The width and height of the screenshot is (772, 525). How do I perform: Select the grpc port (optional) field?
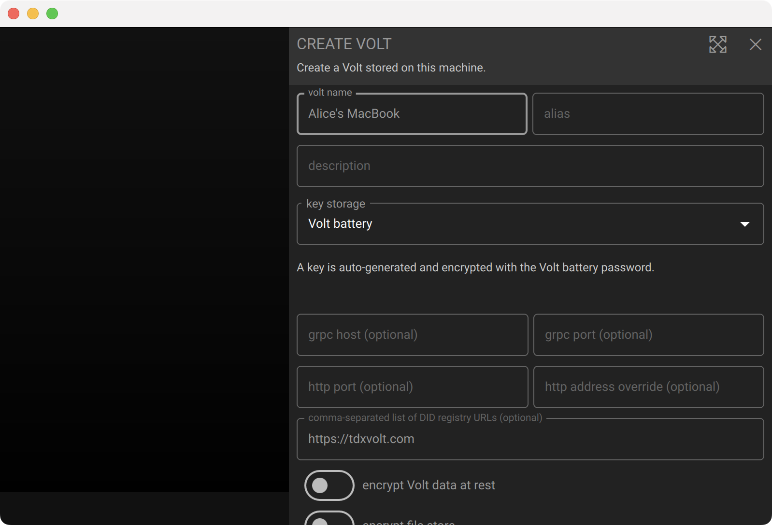[648, 335]
